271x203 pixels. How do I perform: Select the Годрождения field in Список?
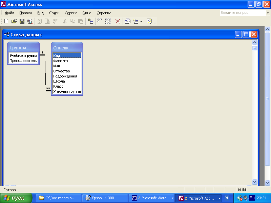[67, 76]
